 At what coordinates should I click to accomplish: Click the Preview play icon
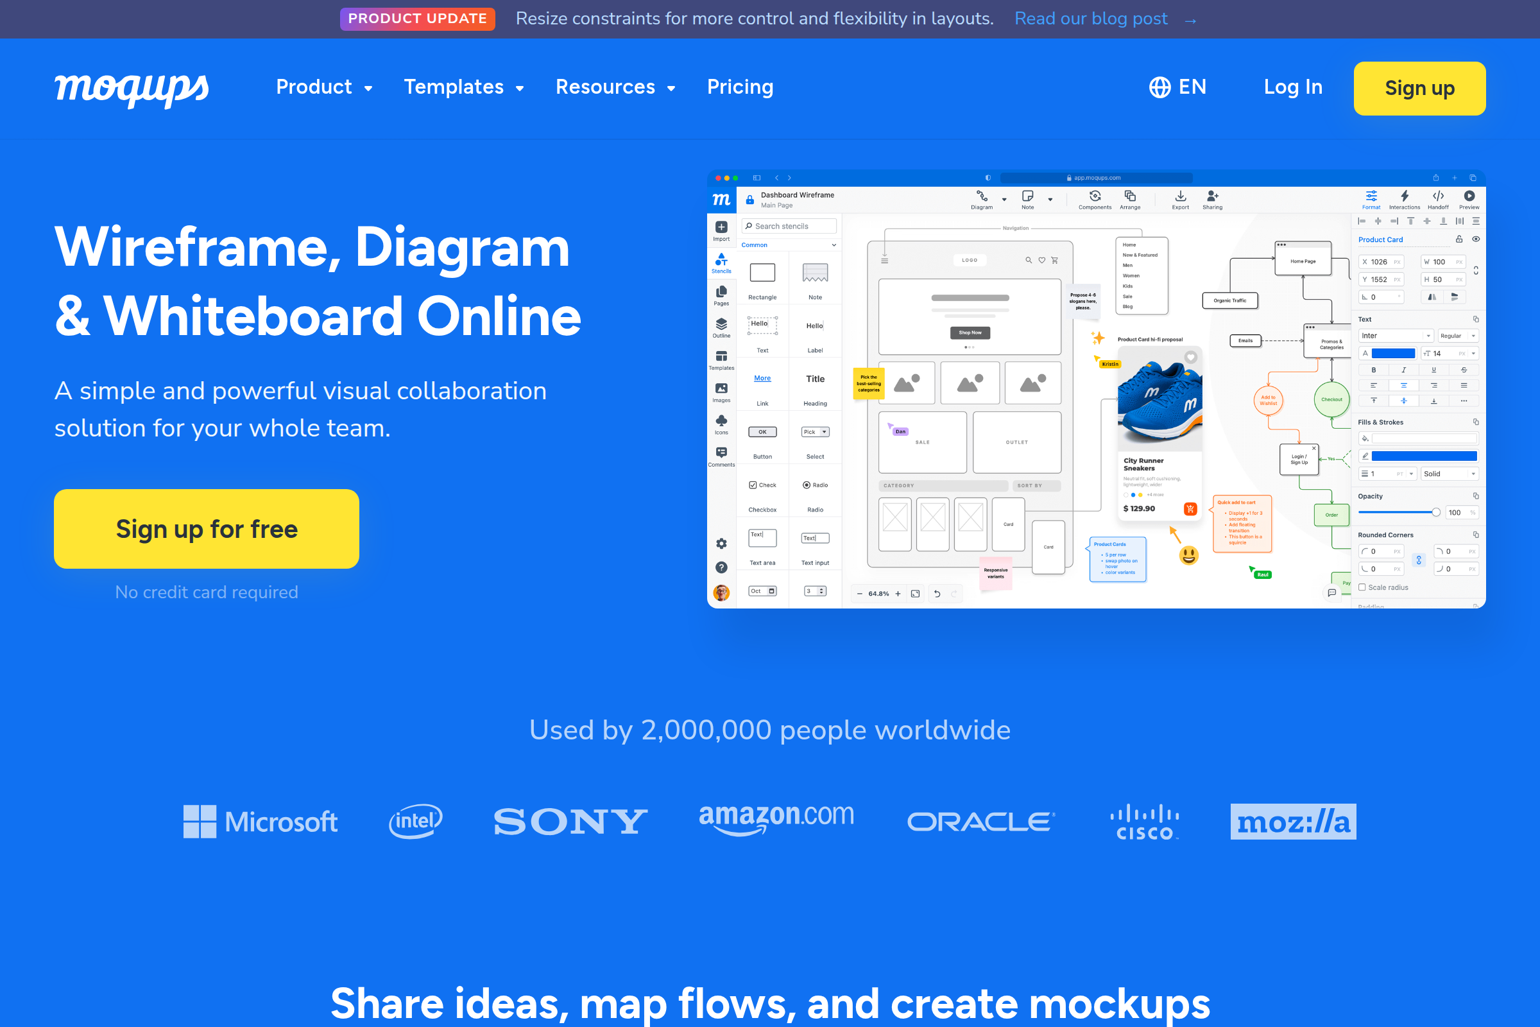coord(1469,197)
